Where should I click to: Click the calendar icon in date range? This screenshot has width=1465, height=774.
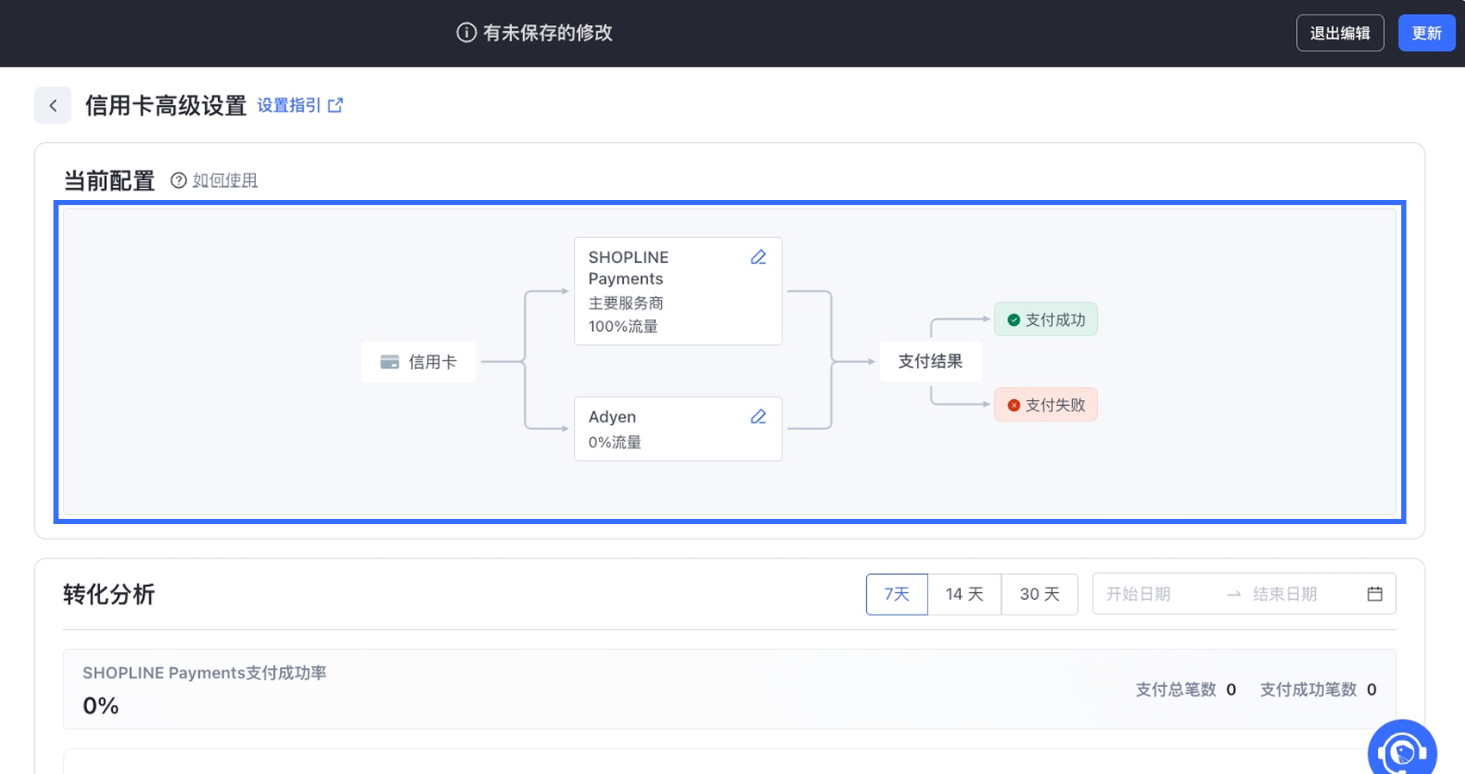[1375, 594]
